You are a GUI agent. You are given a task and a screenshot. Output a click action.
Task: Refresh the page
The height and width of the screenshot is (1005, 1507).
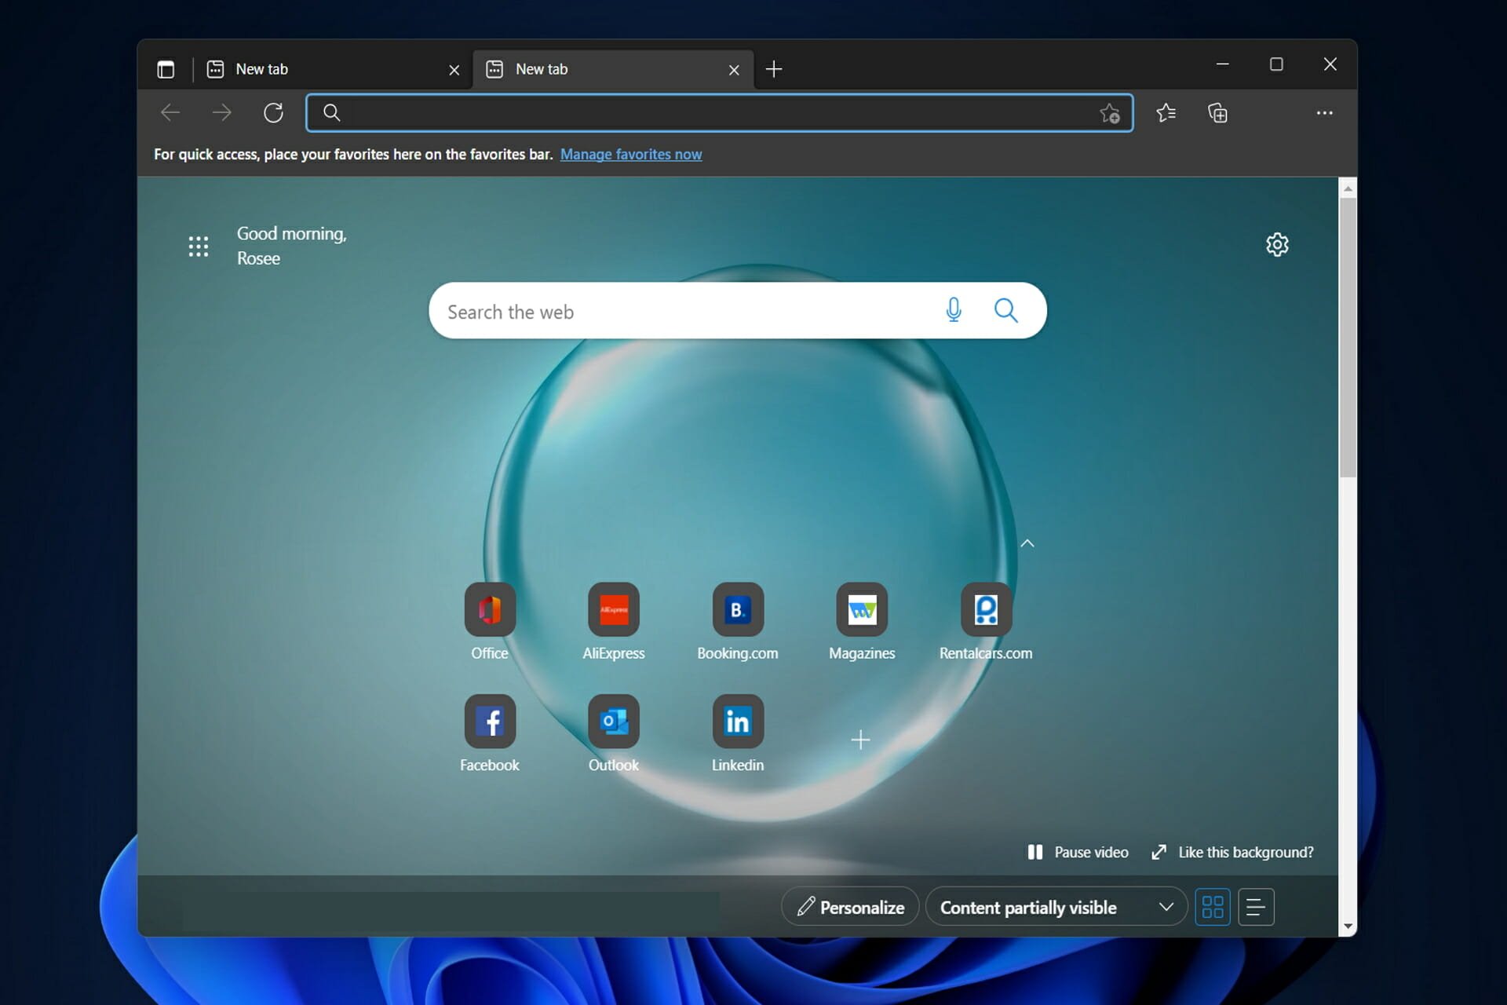click(273, 113)
